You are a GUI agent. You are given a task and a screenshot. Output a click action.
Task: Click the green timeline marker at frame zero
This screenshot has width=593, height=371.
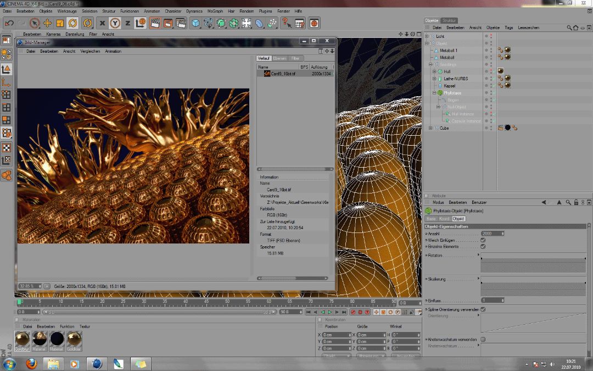coord(19,302)
